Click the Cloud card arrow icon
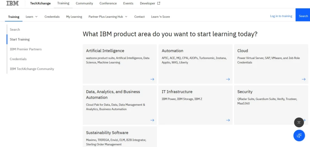The width and height of the screenshot is (310, 147). coord(304,79)
